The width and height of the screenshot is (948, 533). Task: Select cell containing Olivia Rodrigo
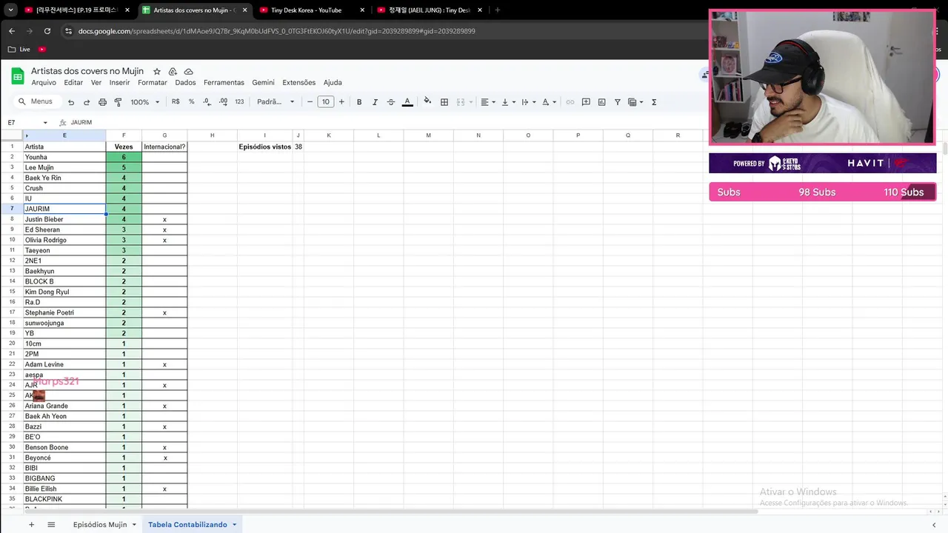[x=64, y=240]
